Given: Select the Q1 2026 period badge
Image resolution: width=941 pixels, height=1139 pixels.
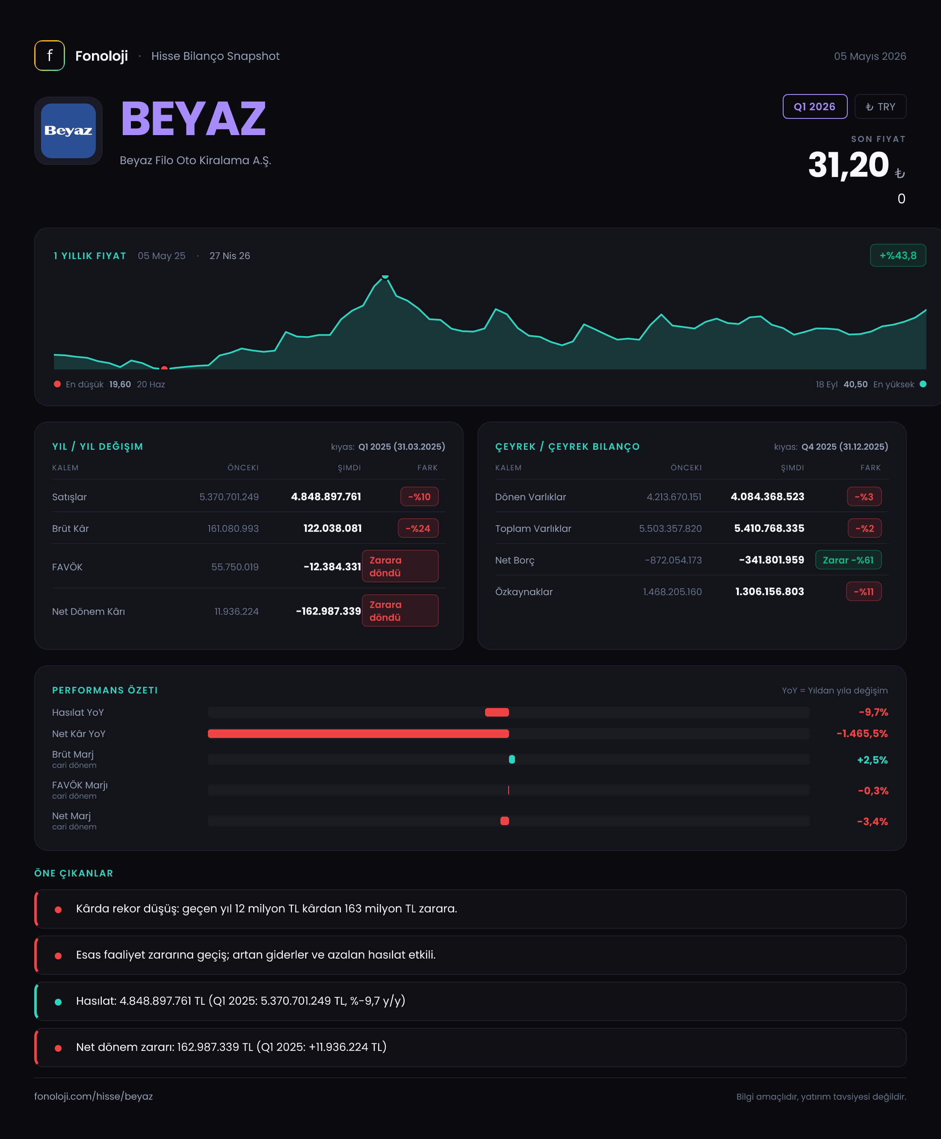Looking at the screenshot, I should pos(815,106).
